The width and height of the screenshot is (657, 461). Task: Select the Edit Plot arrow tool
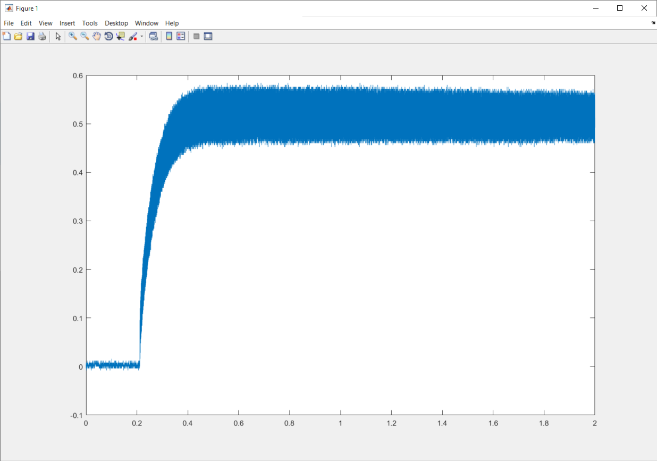58,36
